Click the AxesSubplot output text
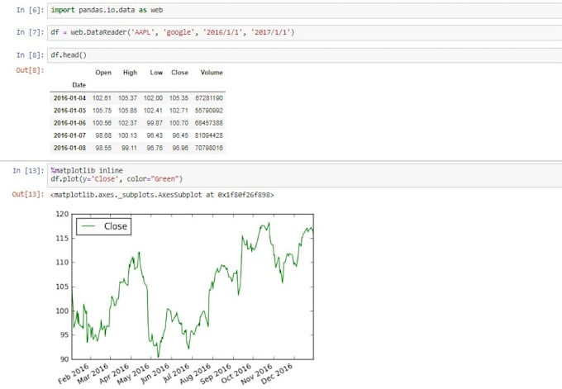562x389 pixels. (x=162, y=195)
